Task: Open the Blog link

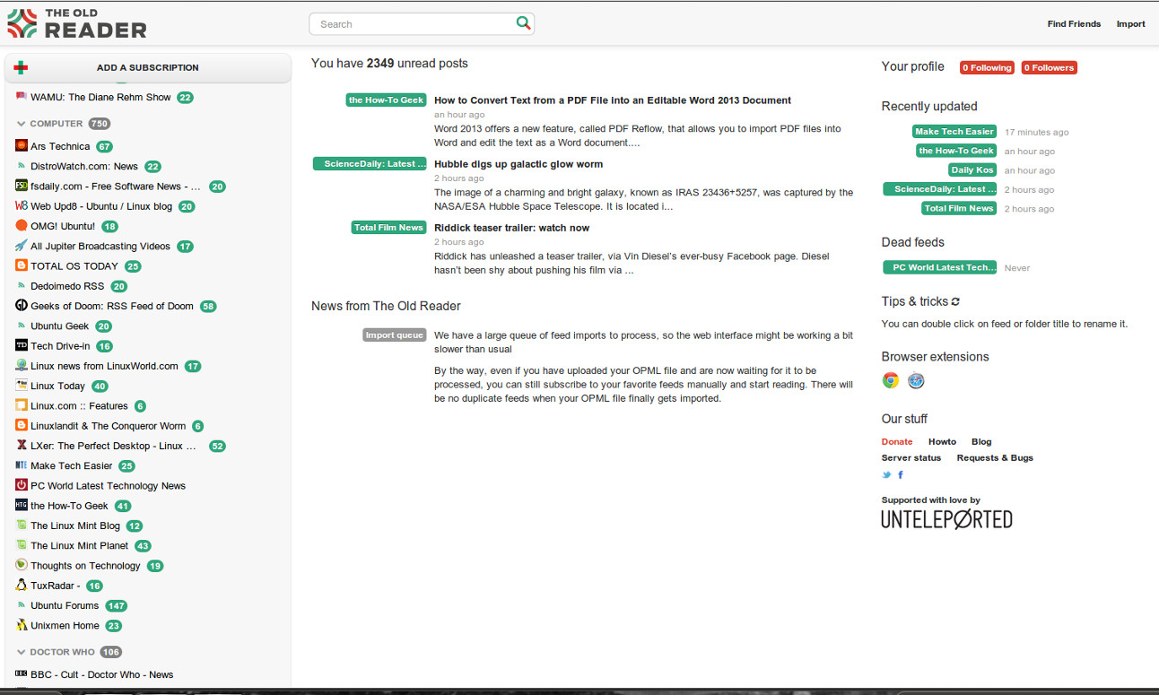Action: (981, 442)
